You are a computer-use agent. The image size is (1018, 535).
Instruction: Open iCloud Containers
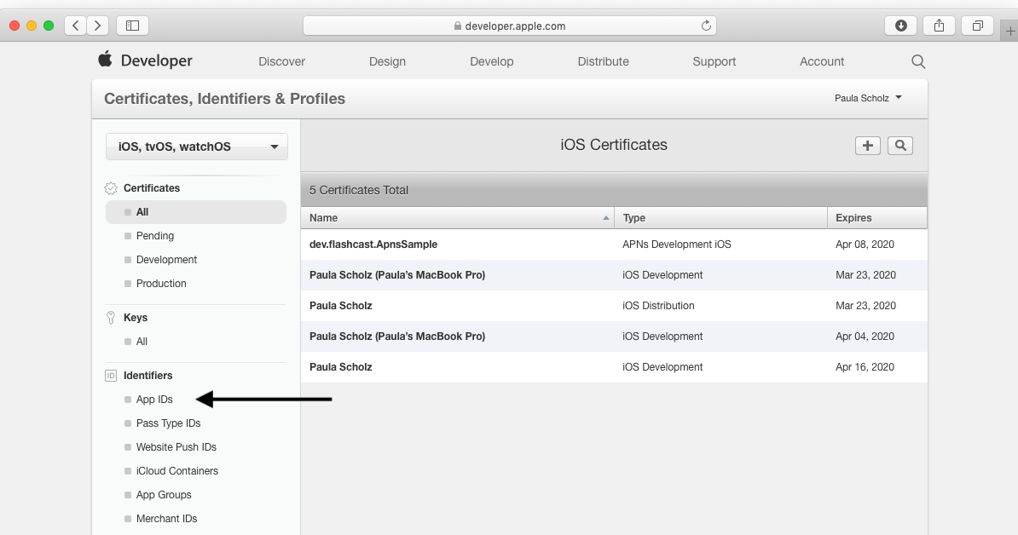coord(177,471)
